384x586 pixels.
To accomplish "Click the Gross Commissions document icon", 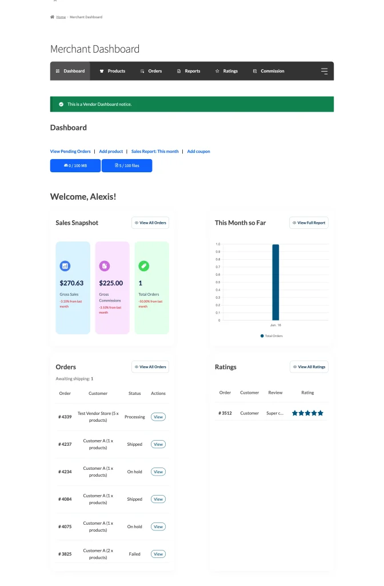I will pos(105,266).
